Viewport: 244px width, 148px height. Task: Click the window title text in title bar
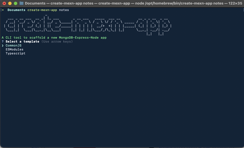(133, 3)
